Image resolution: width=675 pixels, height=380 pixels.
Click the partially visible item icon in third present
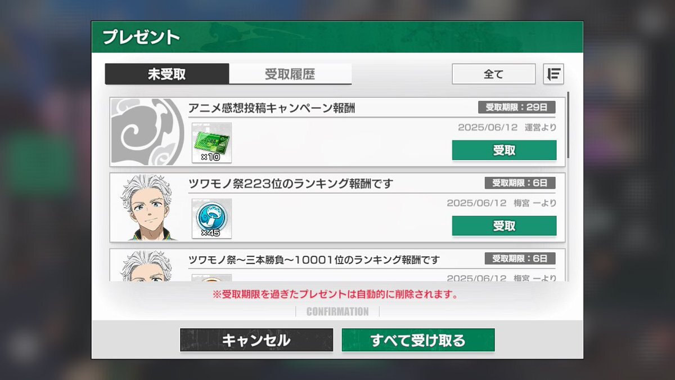point(211,278)
